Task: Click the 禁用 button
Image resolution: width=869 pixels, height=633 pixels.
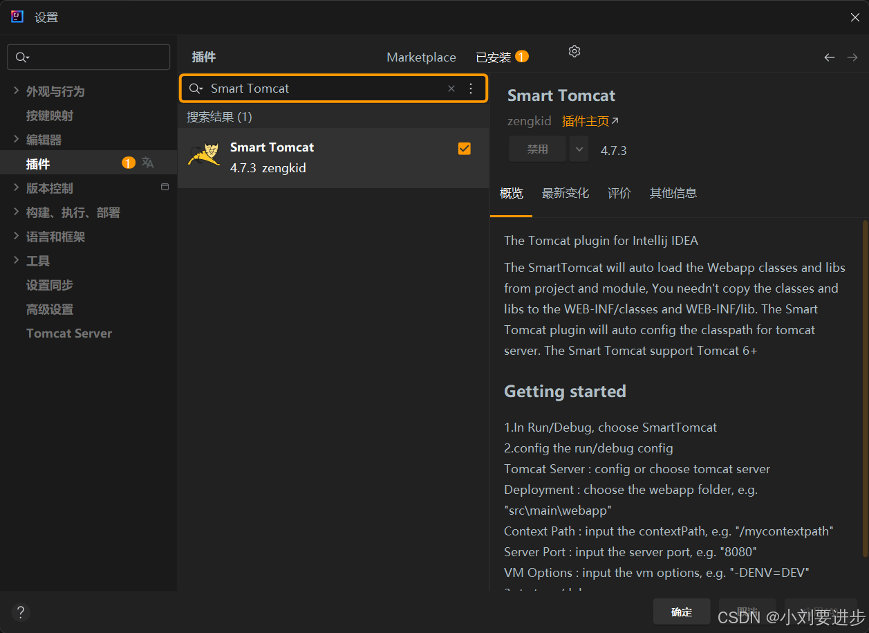Action: [538, 149]
